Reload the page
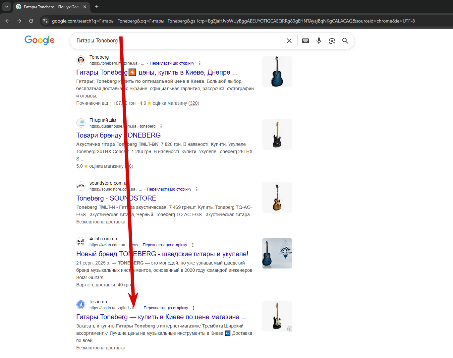Image resolution: width=453 pixels, height=358 pixels. (x=31, y=21)
